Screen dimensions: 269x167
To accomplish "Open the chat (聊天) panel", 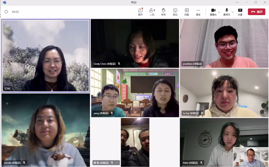I will click(140, 12).
